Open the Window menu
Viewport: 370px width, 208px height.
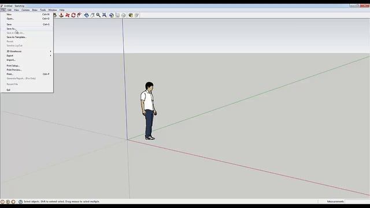(x=53, y=10)
